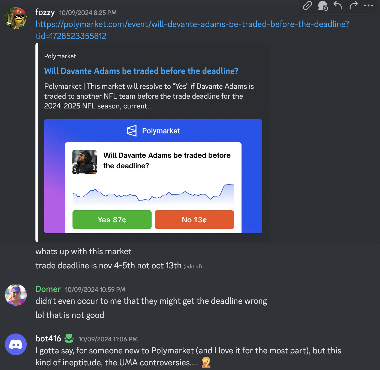Open embed title Will Davante Adams be traded
380x370 pixels.
[141, 71]
